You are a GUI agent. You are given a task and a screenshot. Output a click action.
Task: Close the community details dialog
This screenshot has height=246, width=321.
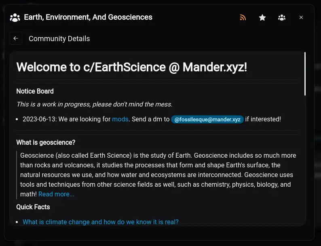tap(301, 17)
